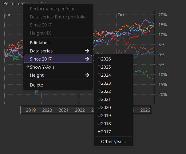The image size is (186, 154).
Task: Click the -20% Y-axis label
Action: (x=162, y=95)
